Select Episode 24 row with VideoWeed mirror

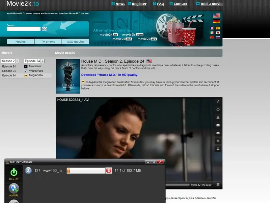(x=26, y=71)
